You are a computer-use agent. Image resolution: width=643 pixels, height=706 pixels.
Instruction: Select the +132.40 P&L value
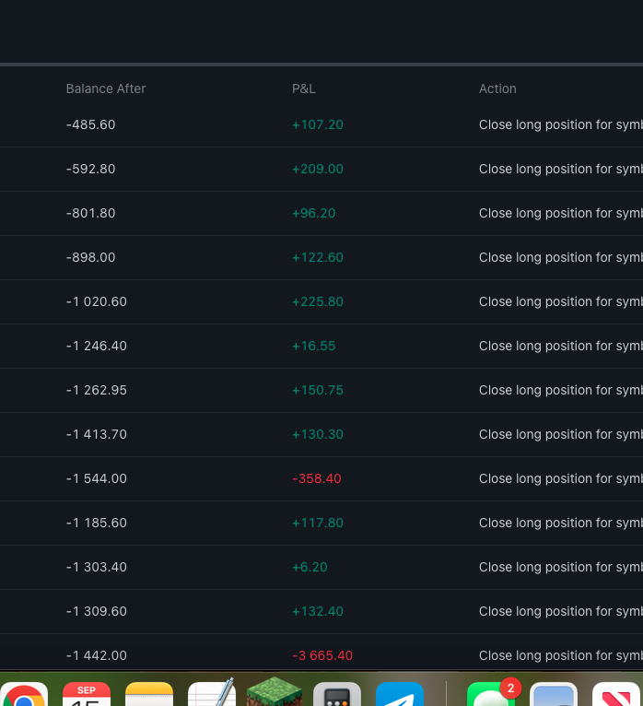(x=318, y=611)
